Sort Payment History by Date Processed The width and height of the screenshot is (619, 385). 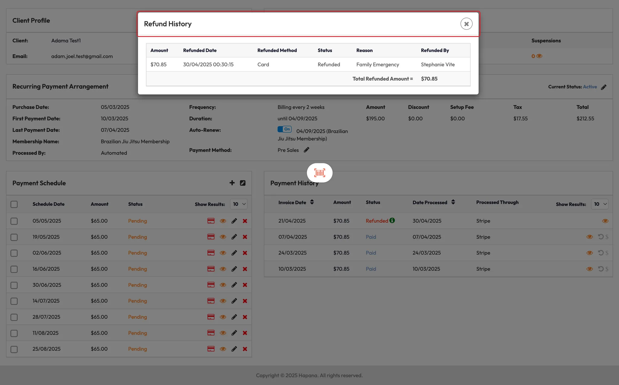tap(453, 202)
